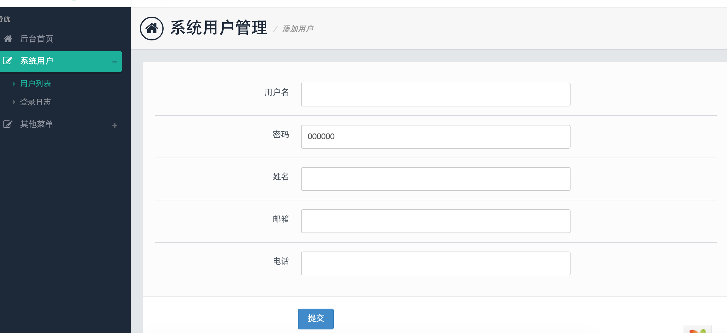Click the arrow bullet before 用户列表
The image size is (727, 333).
[14, 84]
